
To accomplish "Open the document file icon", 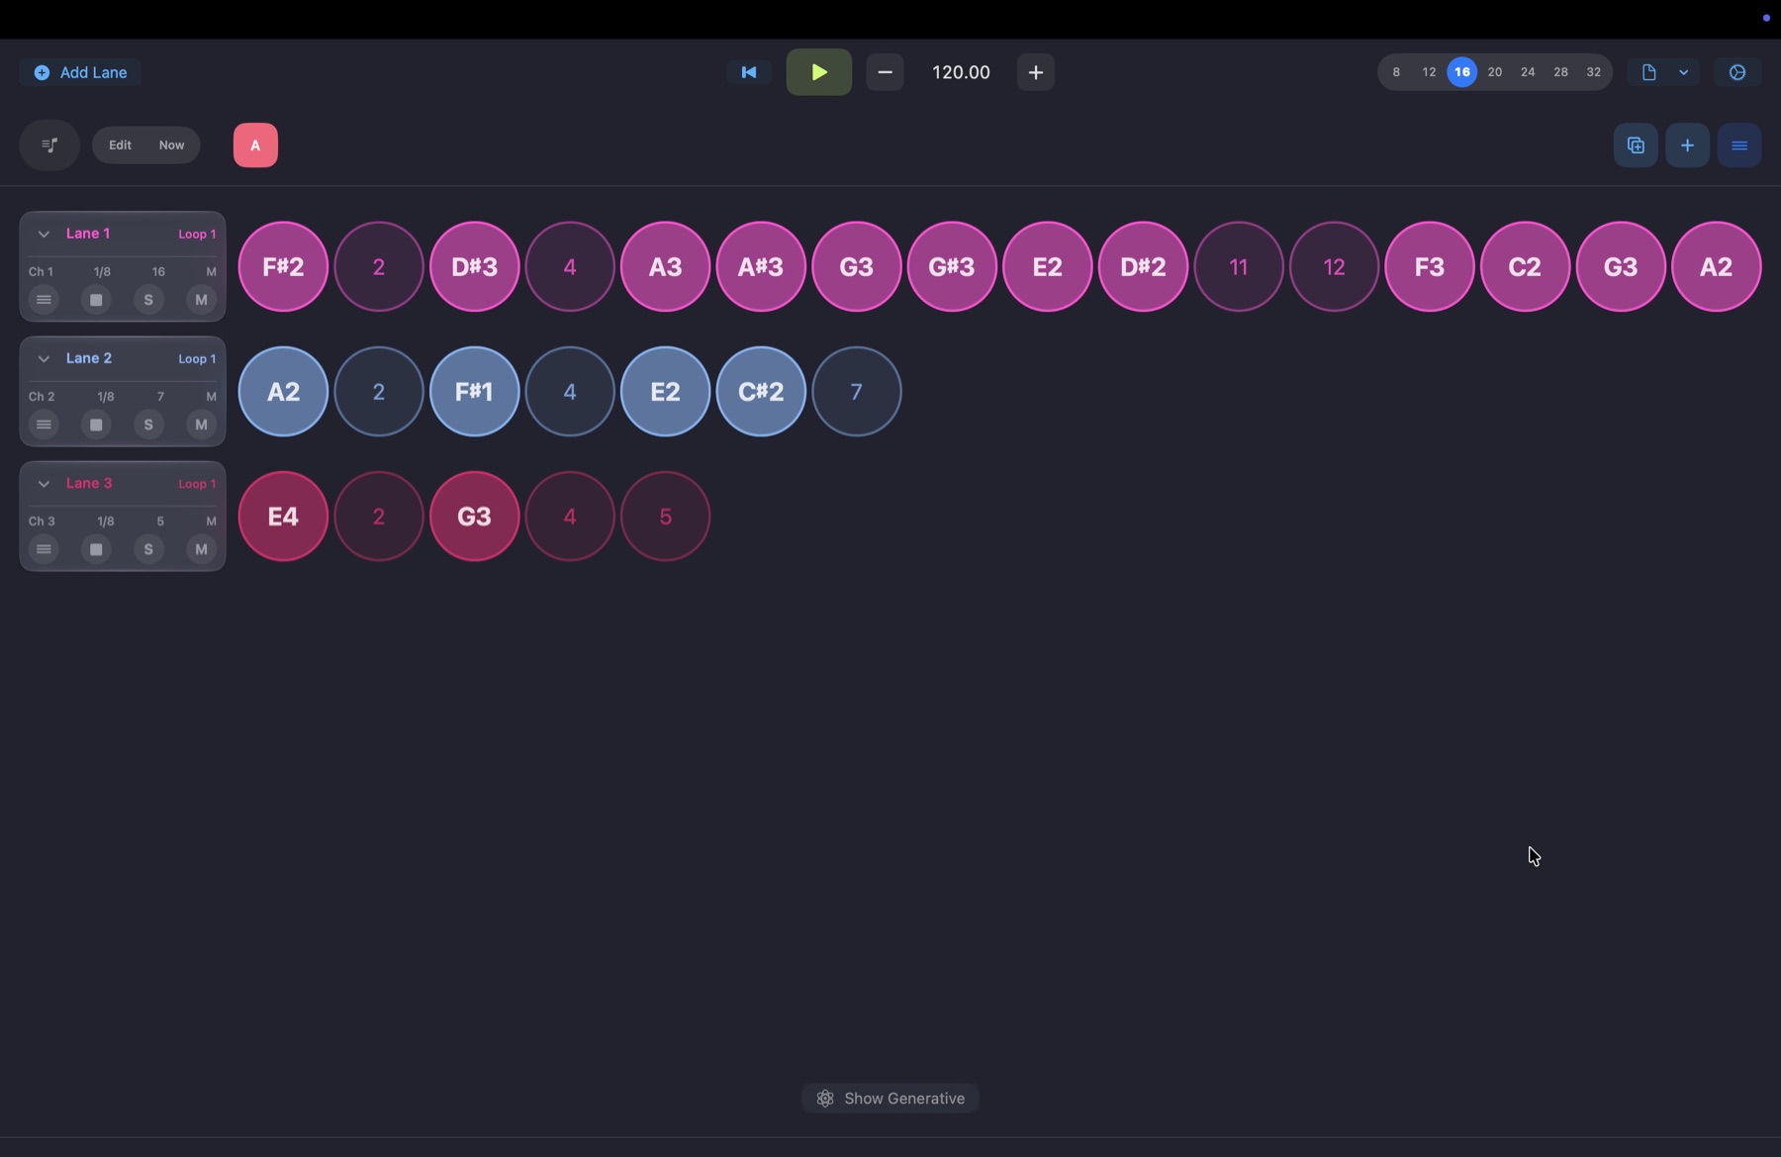I will coord(1648,72).
